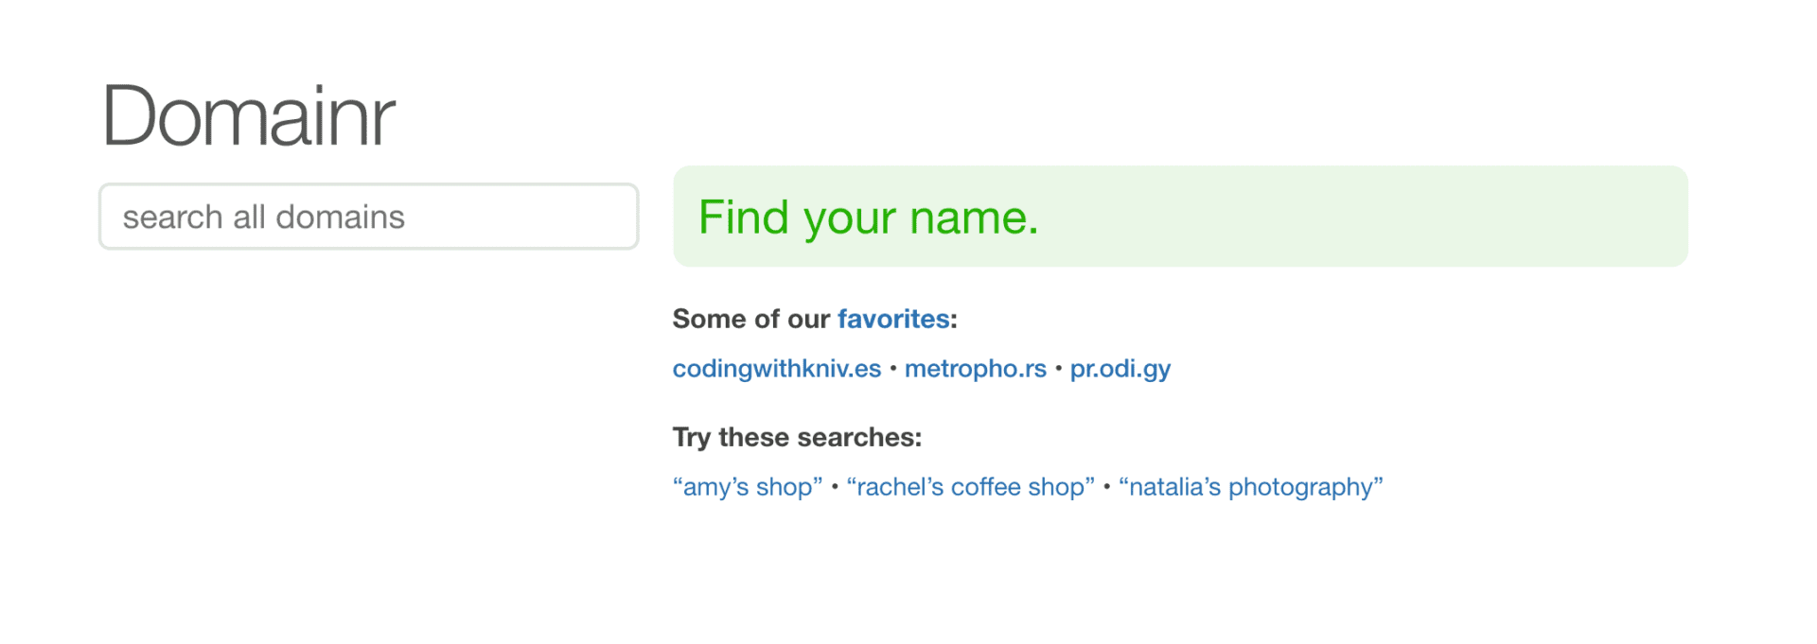Click the bullet between metropho.rs and pr.odi.gy
Viewport: 1817px width, 644px height.
pyautogui.click(x=1058, y=369)
